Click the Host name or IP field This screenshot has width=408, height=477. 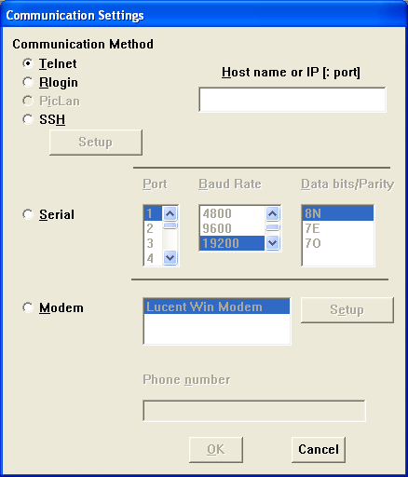[x=292, y=100]
